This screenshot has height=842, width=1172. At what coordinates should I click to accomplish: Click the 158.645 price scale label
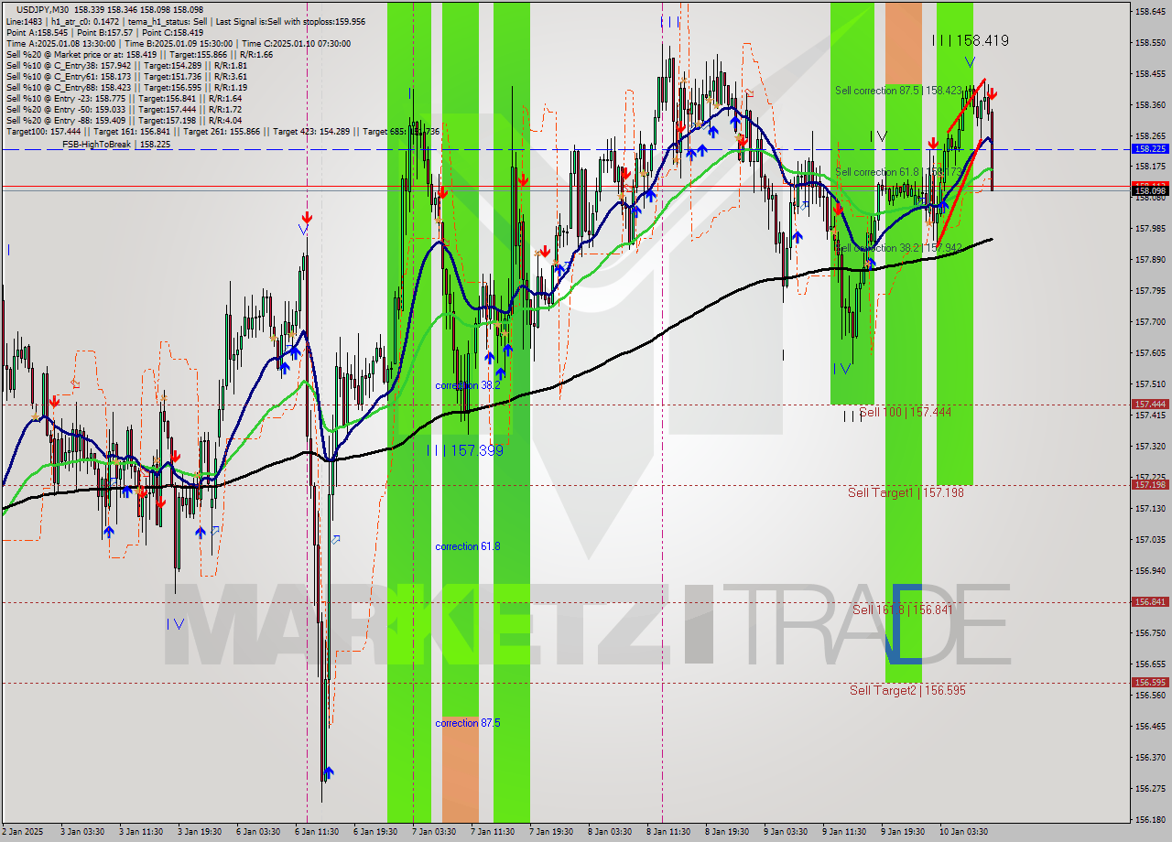tap(1150, 11)
